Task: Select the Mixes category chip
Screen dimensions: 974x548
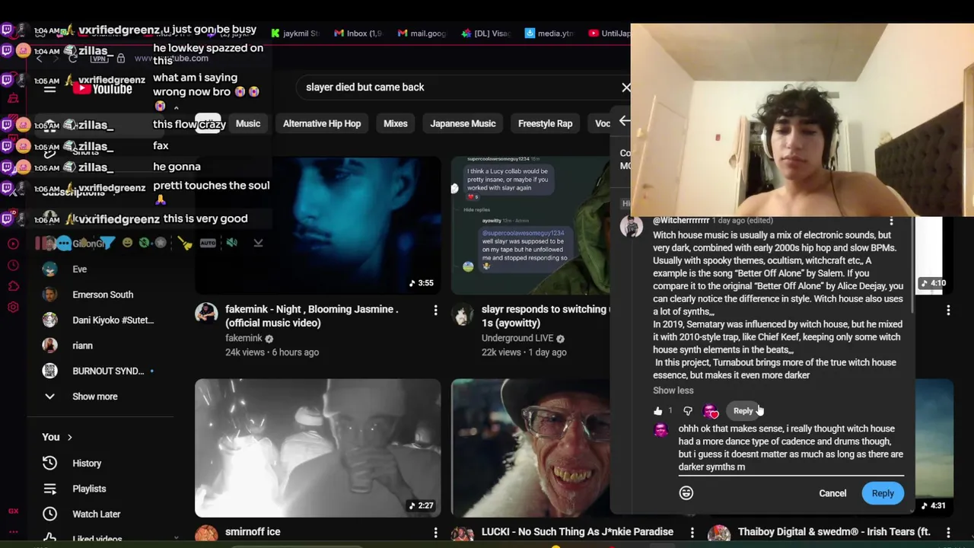Action: (x=396, y=123)
